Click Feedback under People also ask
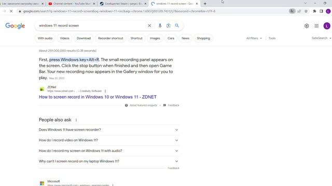The height and width of the screenshot is (186, 332). (173, 168)
